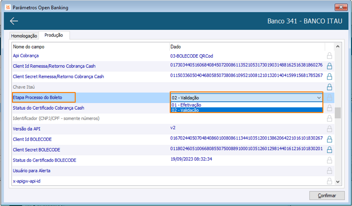352x206 pixels.
Task: Click the scrollbar up arrow
Action: point(337,47)
